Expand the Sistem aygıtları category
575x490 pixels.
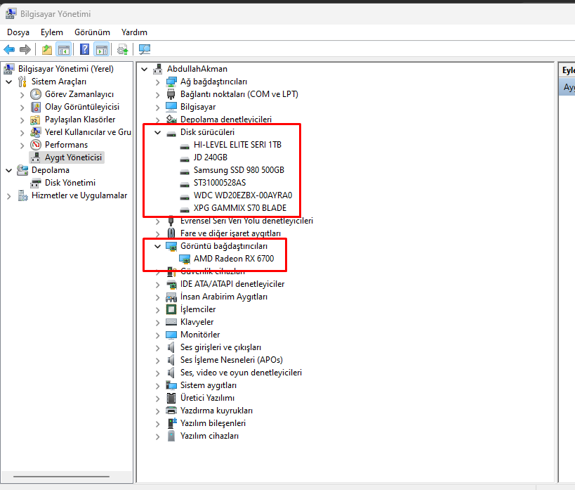tap(158, 386)
